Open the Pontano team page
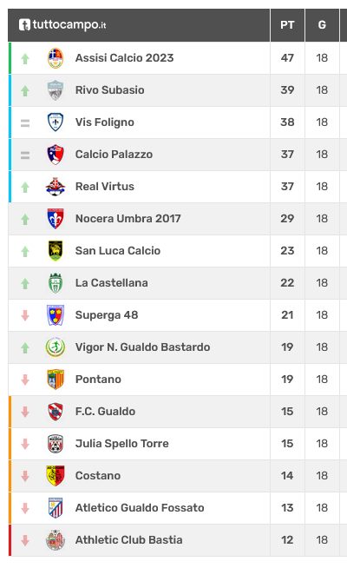This screenshot has height=568, width=347. (x=98, y=380)
